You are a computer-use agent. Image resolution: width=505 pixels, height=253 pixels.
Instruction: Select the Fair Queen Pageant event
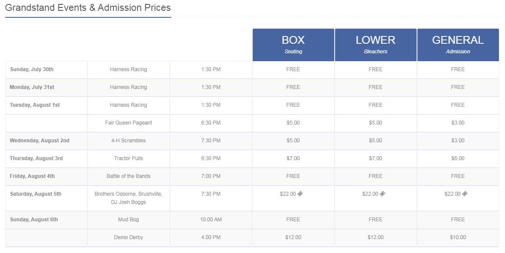(x=128, y=122)
